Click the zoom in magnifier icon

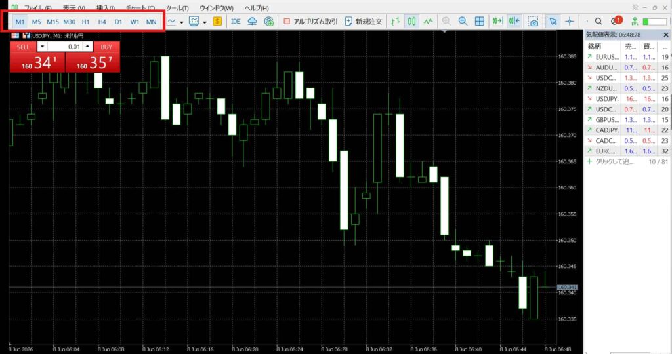click(446, 21)
